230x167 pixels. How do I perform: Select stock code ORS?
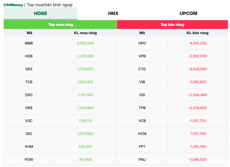(29, 108)
